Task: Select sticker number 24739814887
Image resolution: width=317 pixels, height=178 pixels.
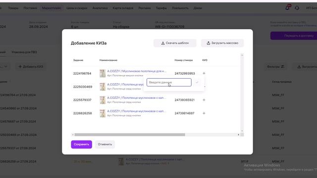Action: [x=185, y=113]
